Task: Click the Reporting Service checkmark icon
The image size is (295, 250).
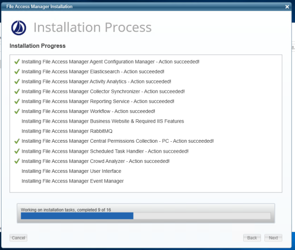Action: click(17, 101)
